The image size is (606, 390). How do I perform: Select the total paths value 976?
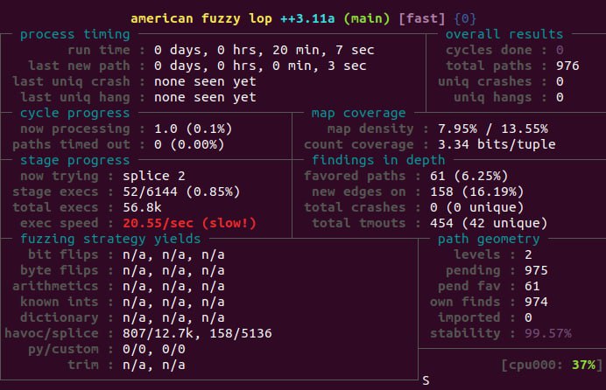(x=567, y=66)
